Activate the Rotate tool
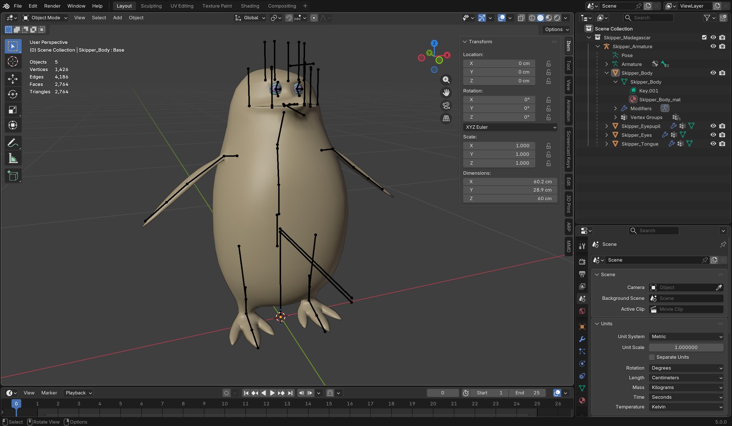Screen dimensions: 732x426 coord(13,94)
